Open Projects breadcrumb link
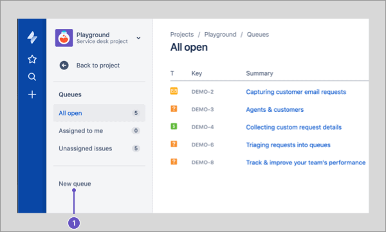Viewport: 386px width, 232px height. 182,35
